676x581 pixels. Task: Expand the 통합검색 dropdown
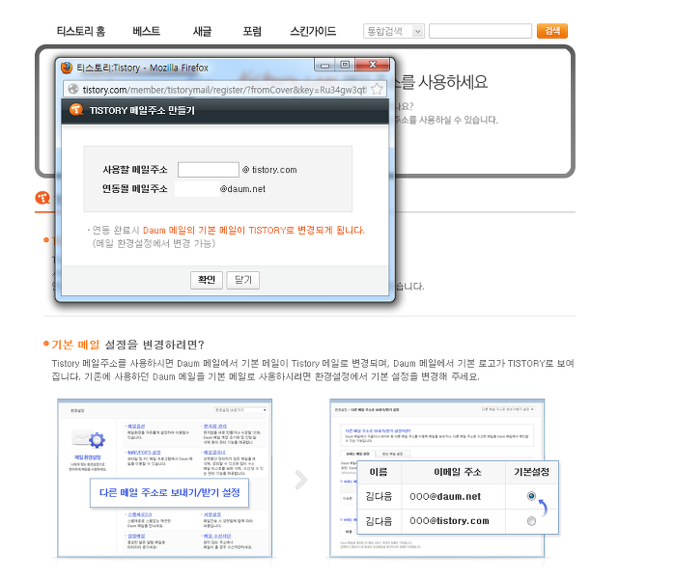[x=394, y=31]
